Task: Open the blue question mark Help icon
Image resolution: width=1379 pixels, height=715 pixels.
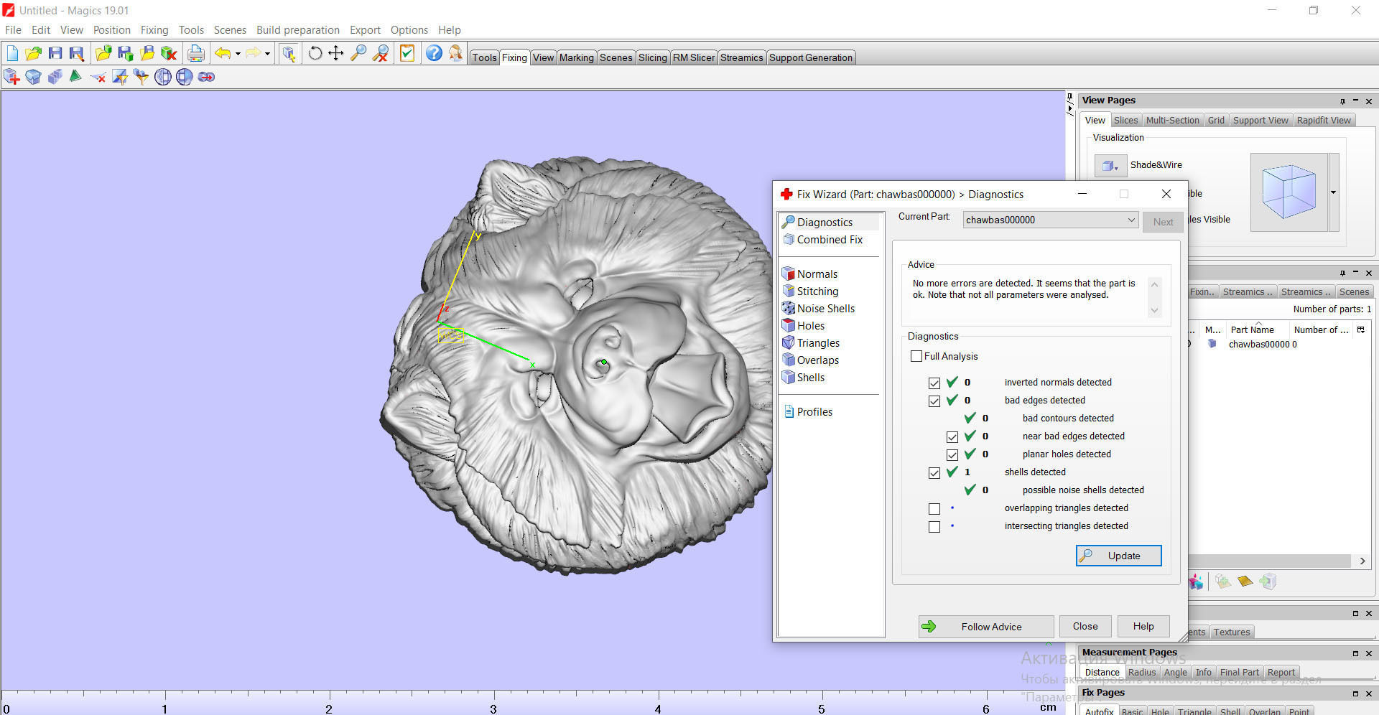Action: (434, 53)
